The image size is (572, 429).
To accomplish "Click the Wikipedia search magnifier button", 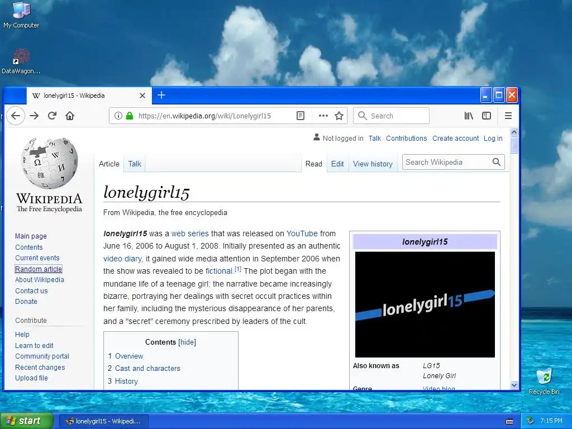I will (x=496, y=162).
